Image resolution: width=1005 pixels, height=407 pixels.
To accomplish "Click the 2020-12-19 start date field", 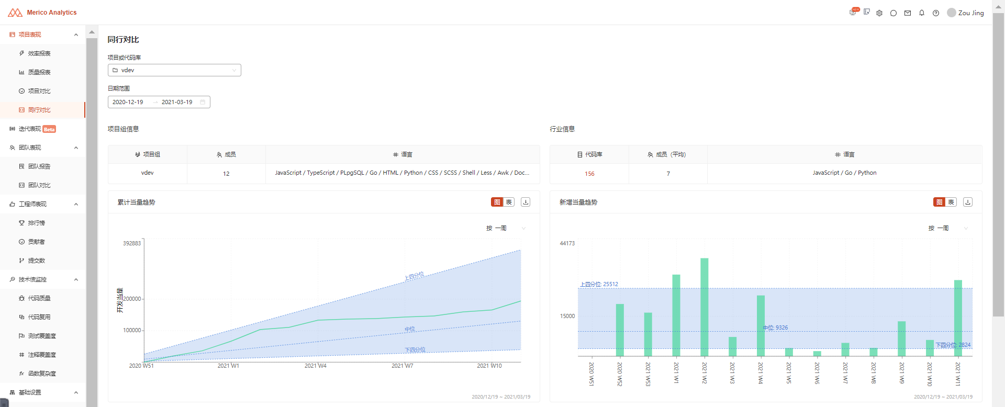I will 128,102.
